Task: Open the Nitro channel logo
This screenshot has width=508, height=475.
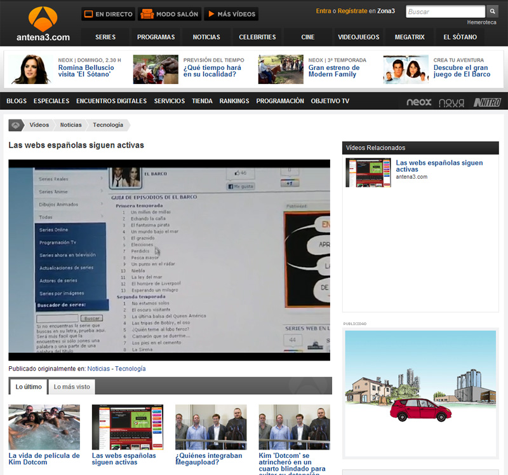Action: pyautogui.click(x=487, y=102)
